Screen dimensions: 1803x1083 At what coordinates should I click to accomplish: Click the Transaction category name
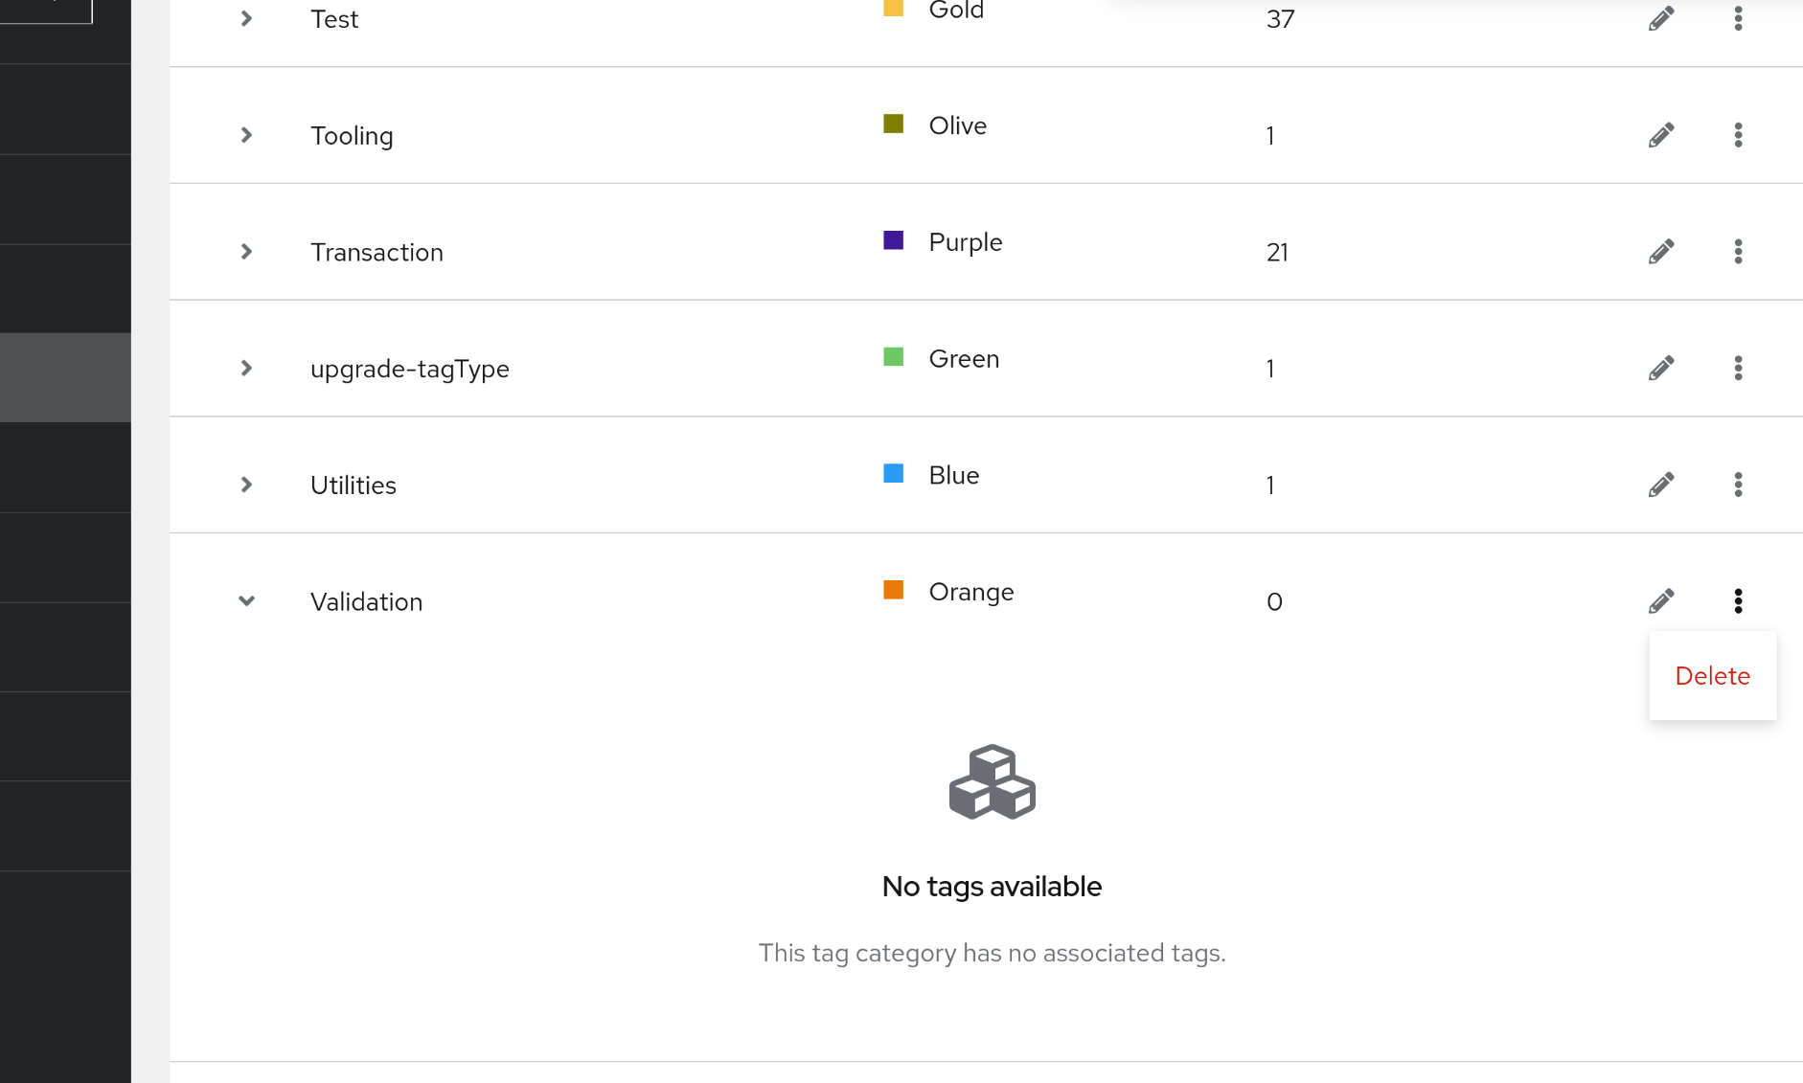(x=377, y=253)
